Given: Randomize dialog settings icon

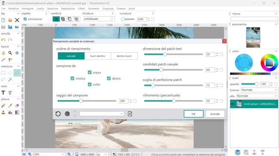Looking at the screenshot, I should coord(67,114).
